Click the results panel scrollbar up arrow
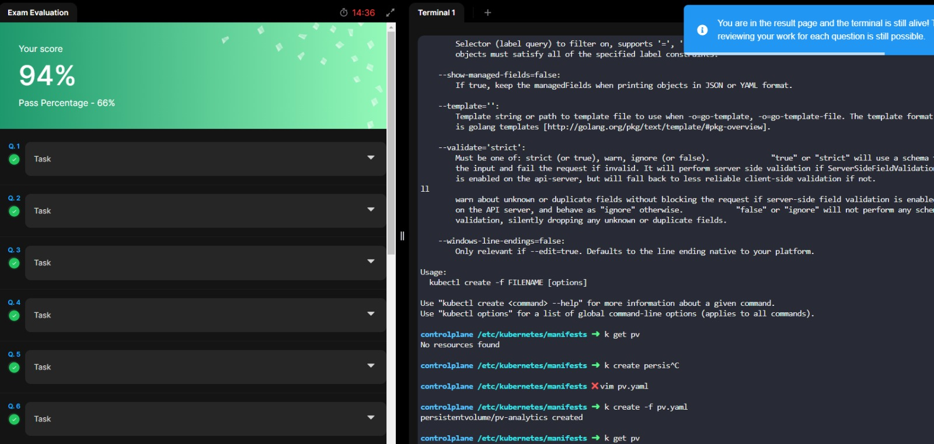Screen dimensions: 934x444 pyautogui.click(x=391, y=27)
